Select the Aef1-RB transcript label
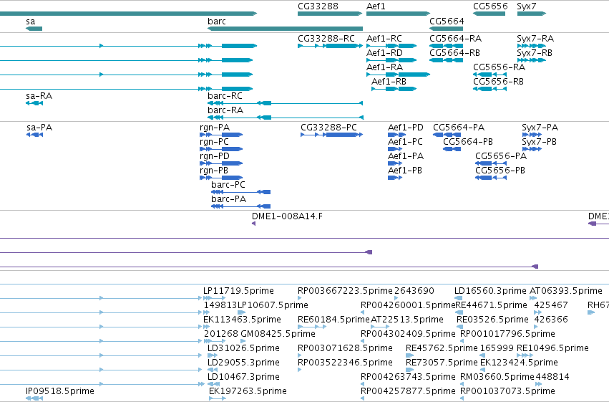This screenshot has width=609, height=402. (389, 82)
